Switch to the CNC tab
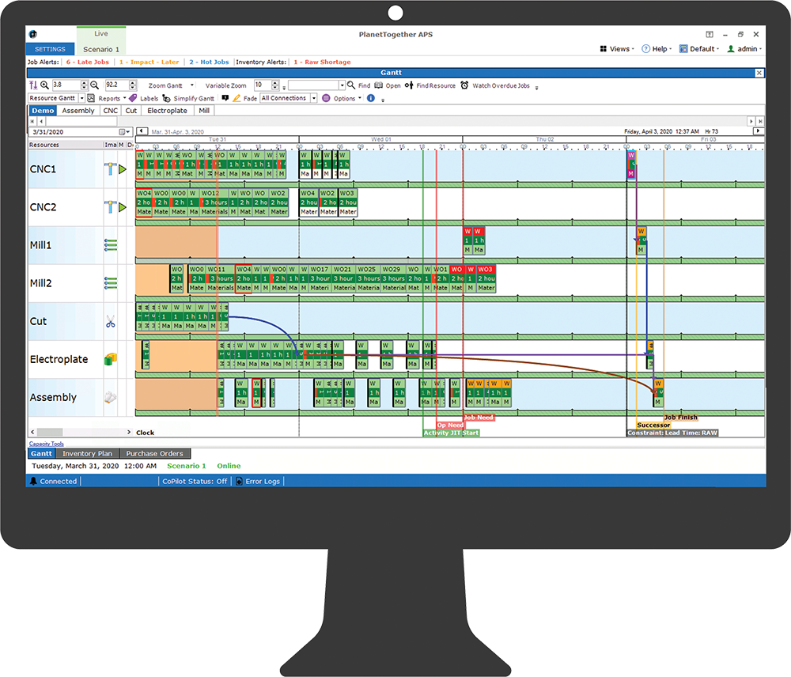791x677 pixels. click(x=111, y=111)
